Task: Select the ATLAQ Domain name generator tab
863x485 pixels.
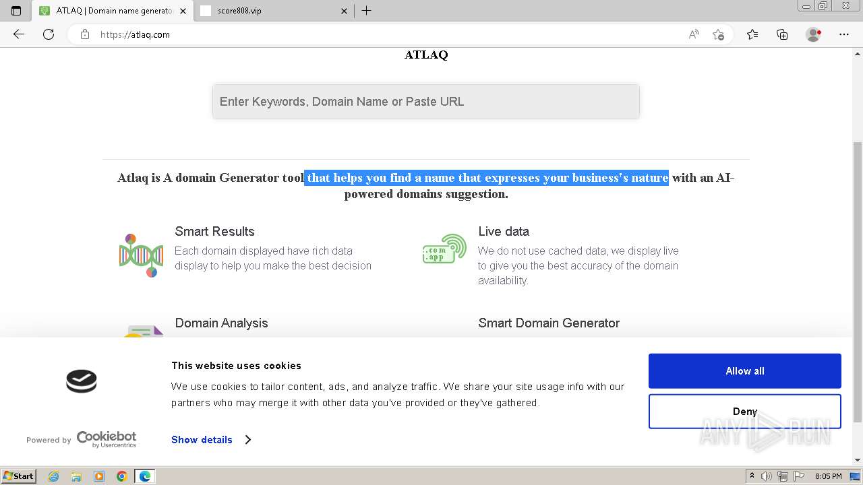Action: 113,11
